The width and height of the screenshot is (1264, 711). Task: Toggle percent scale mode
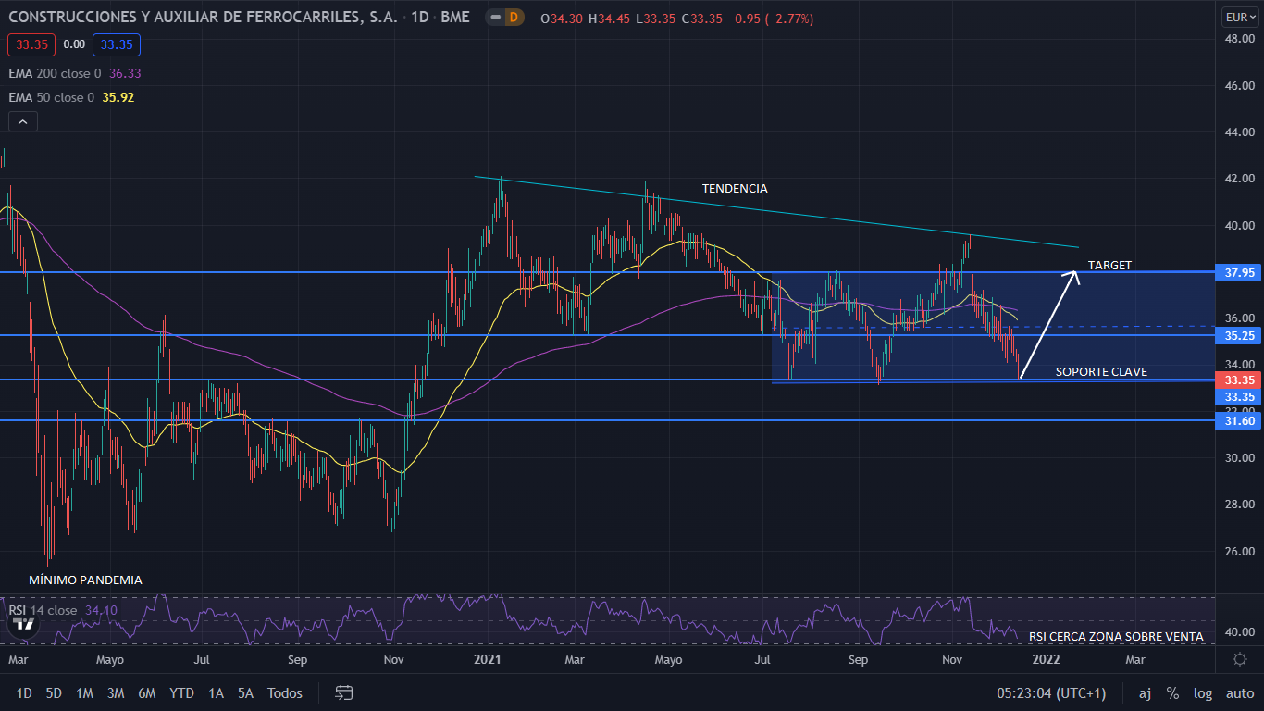pyautogui.click(x=1172, y=693)
